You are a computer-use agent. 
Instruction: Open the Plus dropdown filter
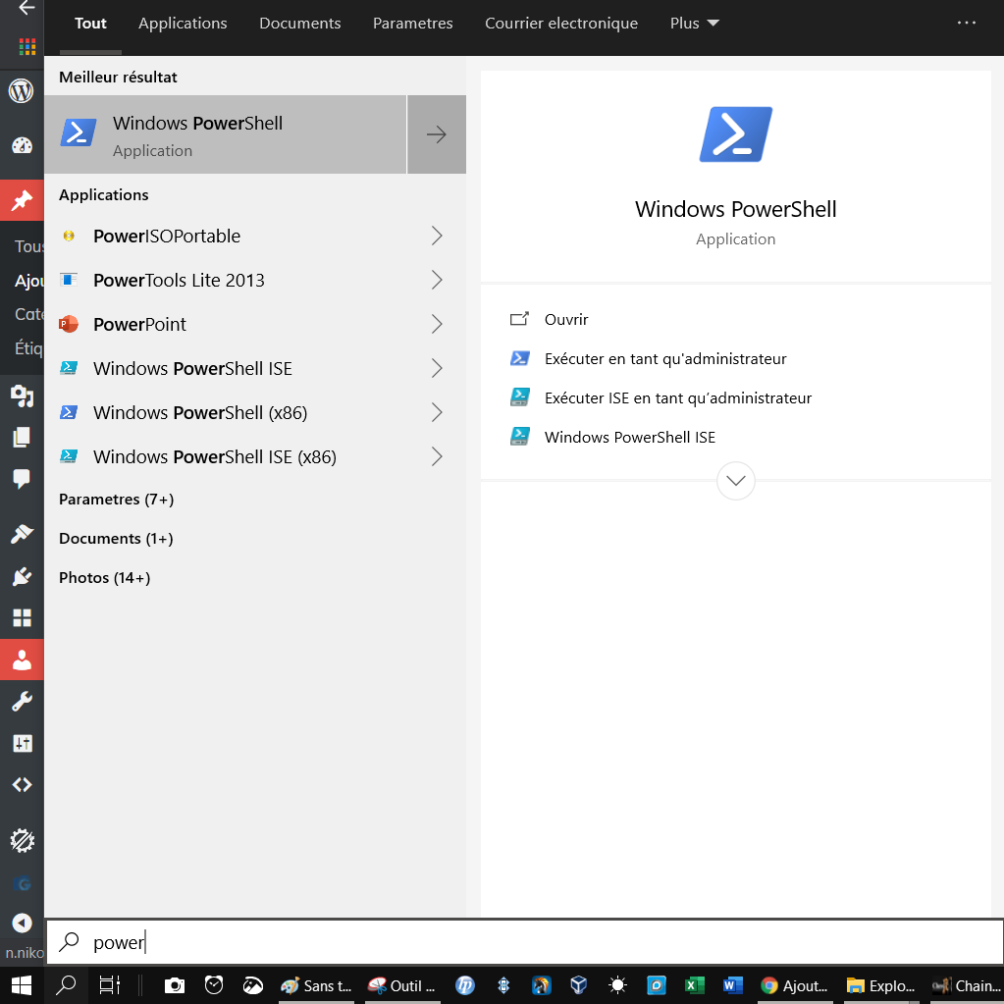pyautogui.click(x=694, y=24)
